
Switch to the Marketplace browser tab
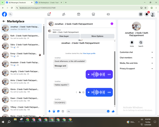[49, 3]
